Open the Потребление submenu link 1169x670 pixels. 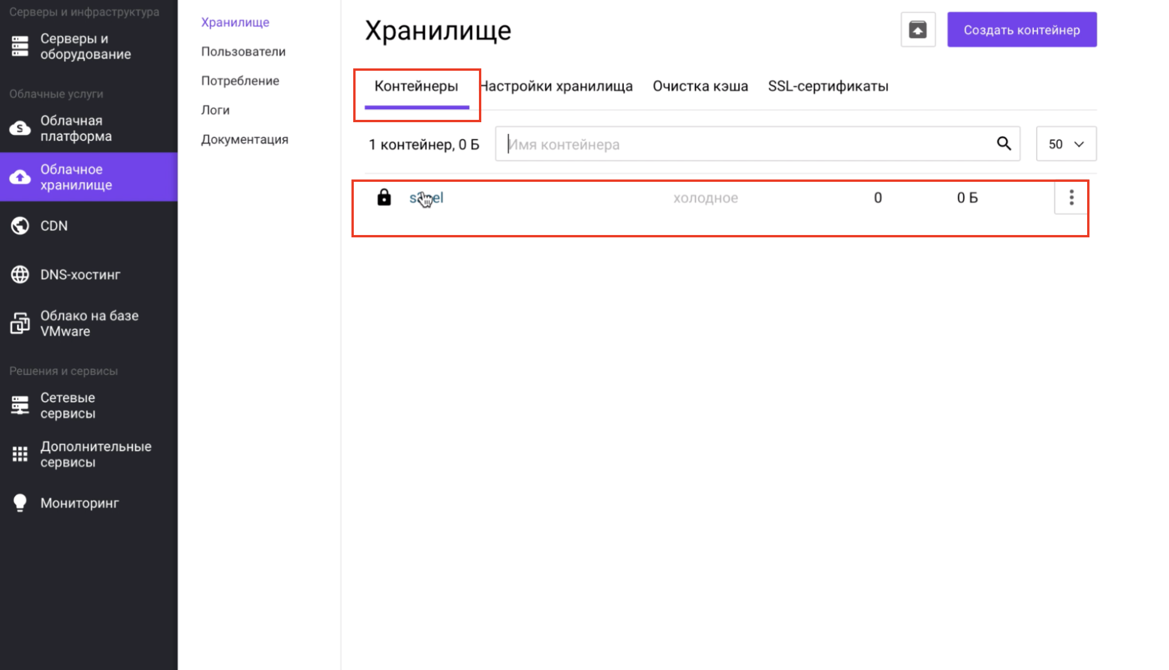tap(240, 81)
